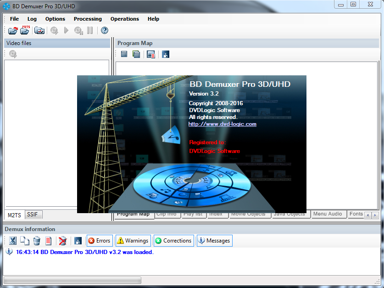384x288 pixels.
Task: Click the horizontal scrollbar at bottom
Action: point(72,280)
